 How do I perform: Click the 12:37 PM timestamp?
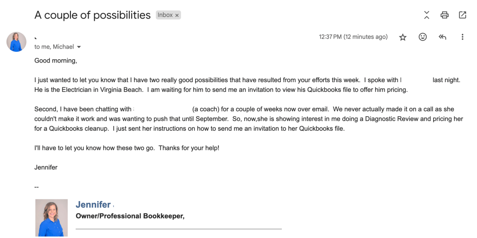click(353, 37)
